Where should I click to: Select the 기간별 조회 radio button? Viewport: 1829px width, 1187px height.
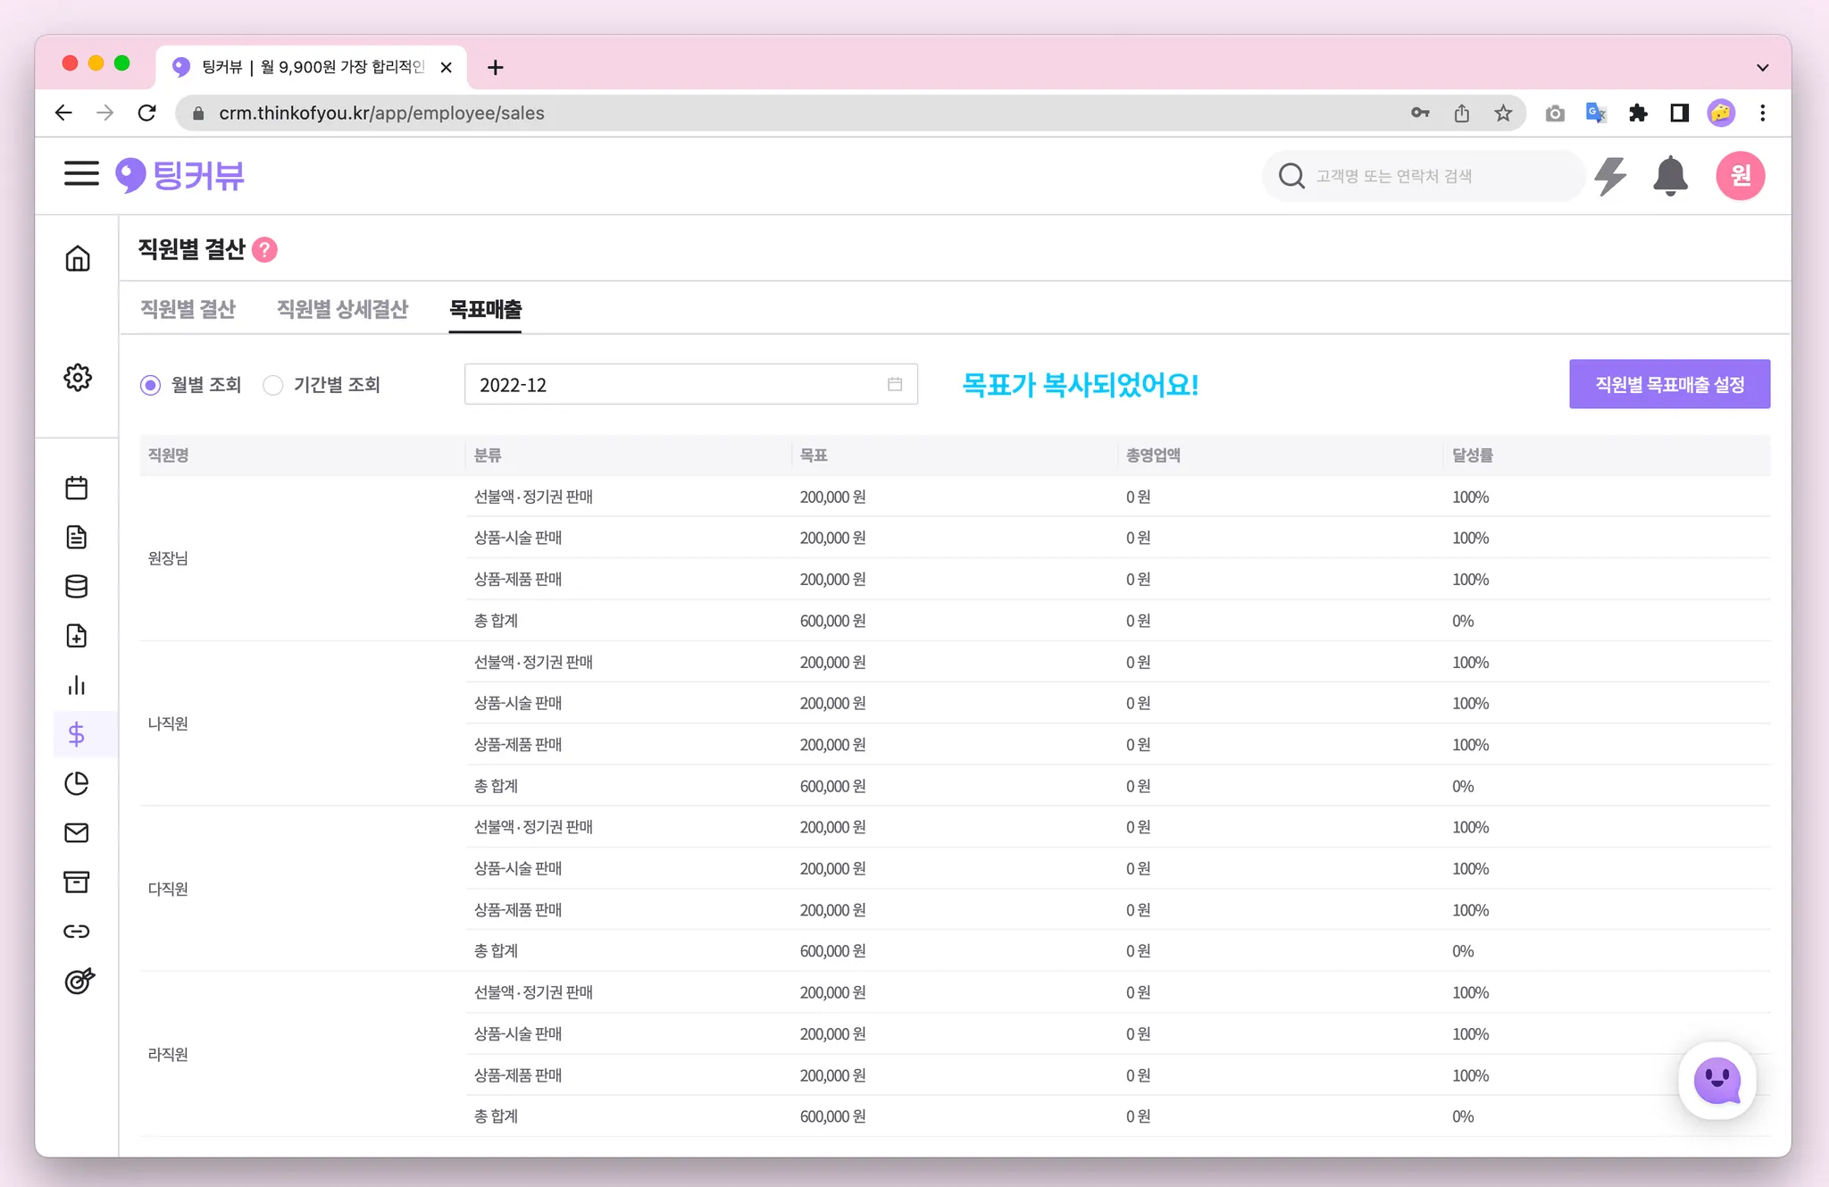pyautogui.click(x=273, y=385)
